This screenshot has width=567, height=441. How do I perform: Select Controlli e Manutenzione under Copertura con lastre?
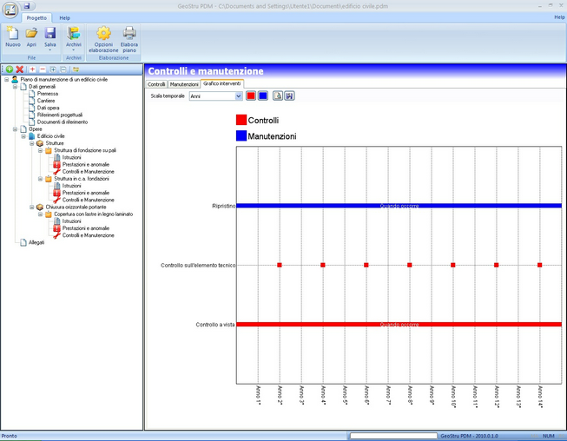88,235
